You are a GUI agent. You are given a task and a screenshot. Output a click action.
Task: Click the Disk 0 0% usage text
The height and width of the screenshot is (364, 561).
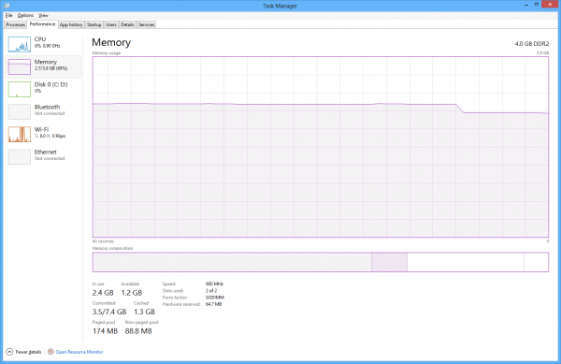(38, 91)
